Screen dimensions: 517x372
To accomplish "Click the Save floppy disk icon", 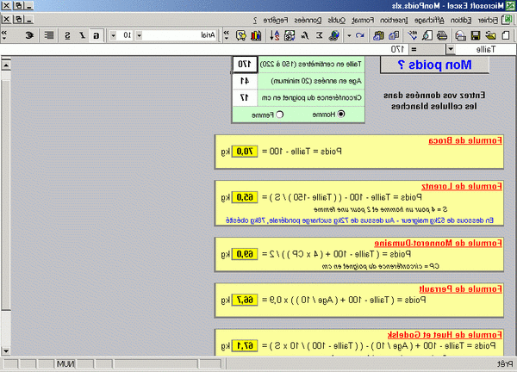I will click(476, 35).
